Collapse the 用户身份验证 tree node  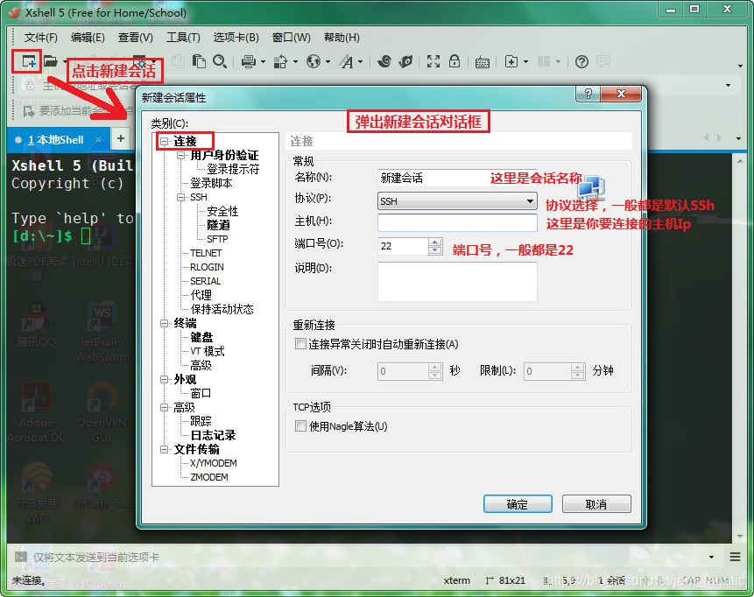click(180, 155)
